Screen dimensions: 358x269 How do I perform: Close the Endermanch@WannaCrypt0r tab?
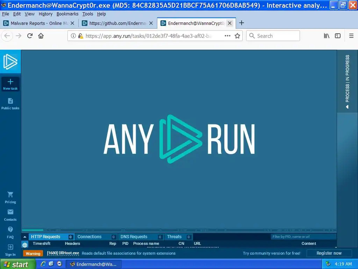coord(230,23)
